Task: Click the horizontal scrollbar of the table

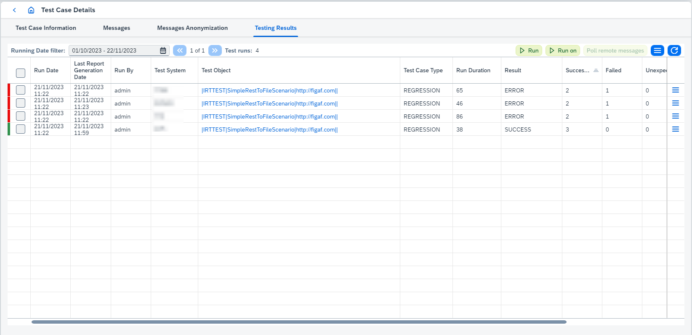Action: pyautogui.click(x=299, y=322)
